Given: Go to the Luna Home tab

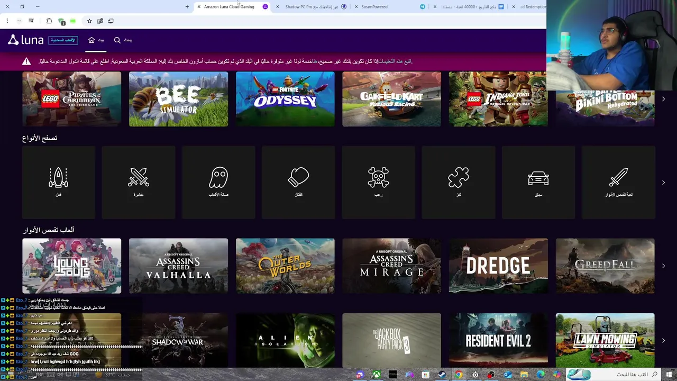Looking at the screenshot, I should point(96,40).
